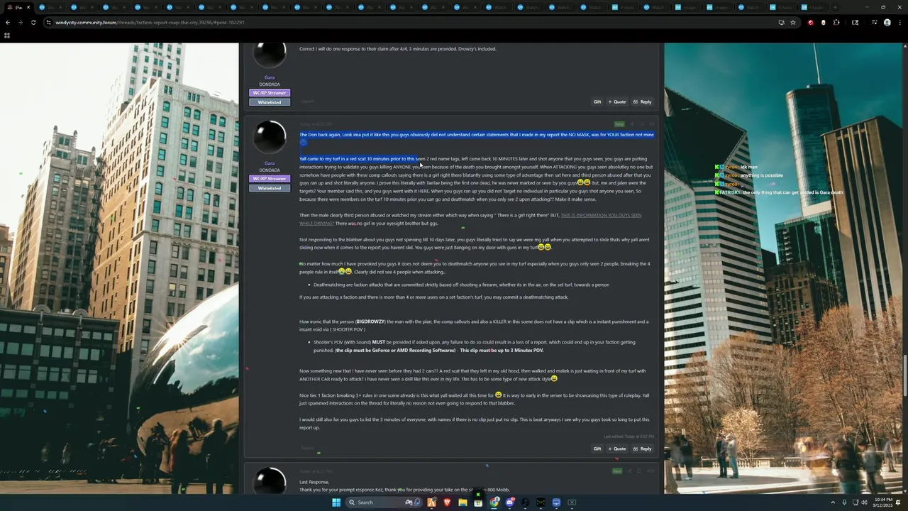
Task: Quote the 'Don back again' post
Action: pyautogui.click(x=617, y=449)
